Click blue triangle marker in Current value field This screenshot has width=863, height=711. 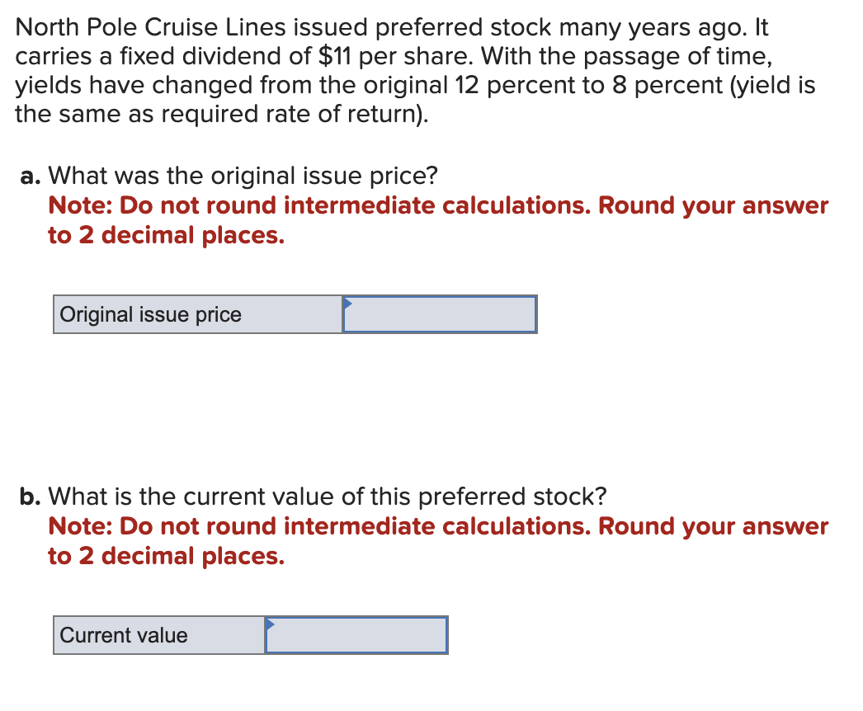point(270,624)
